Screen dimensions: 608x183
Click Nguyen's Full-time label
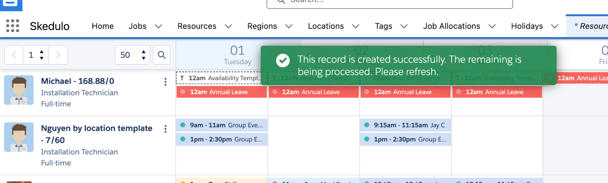coord(56,163)
